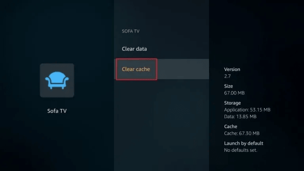The width and height of the screenshot is (304, 171).
Task: Click the Size heading
Action: coord(228,86)
